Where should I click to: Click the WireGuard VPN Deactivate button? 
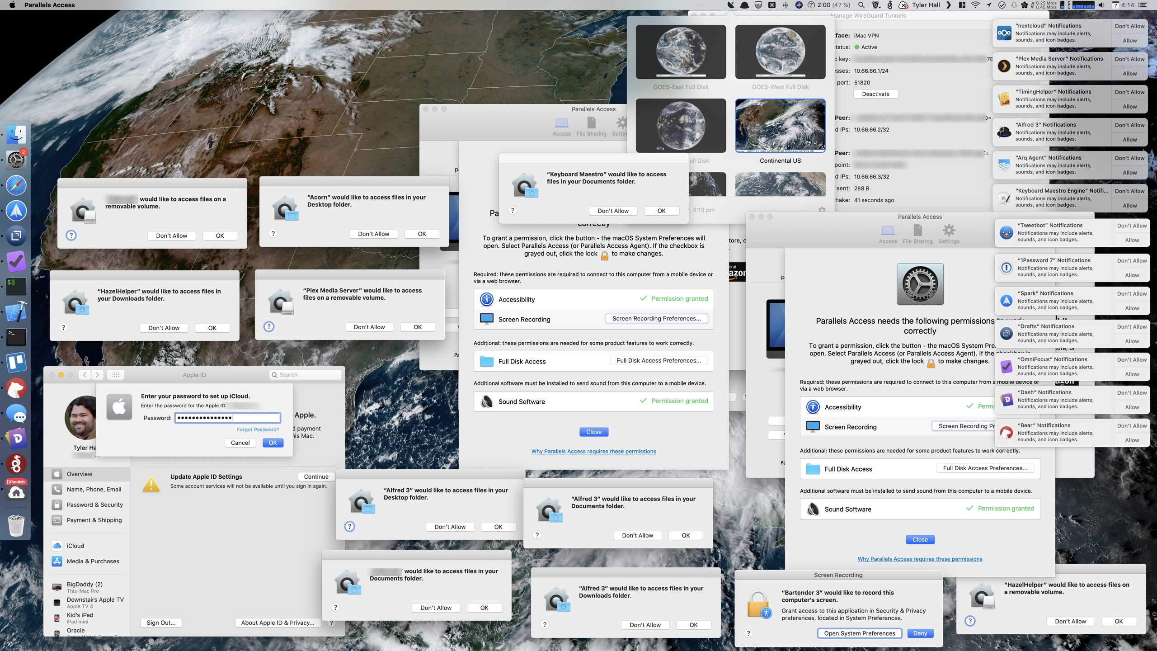tap(875, 92)
